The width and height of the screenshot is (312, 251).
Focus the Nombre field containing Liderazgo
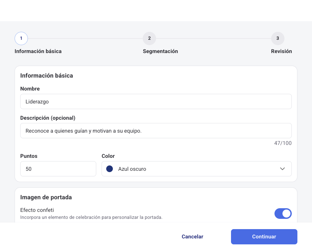[x=156, y=101]
